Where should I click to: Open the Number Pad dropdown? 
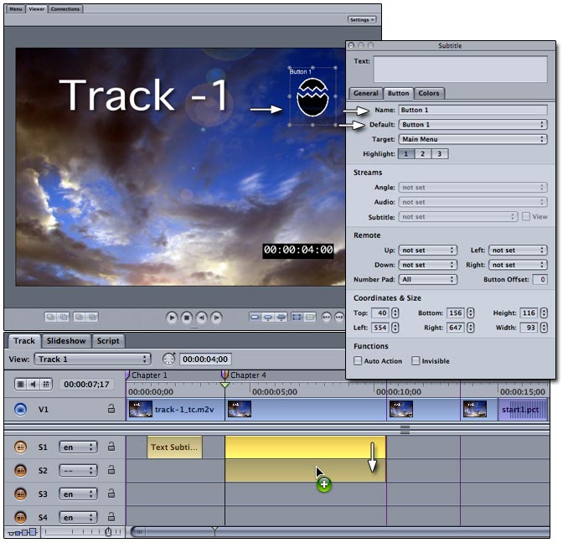coord(427,279)
